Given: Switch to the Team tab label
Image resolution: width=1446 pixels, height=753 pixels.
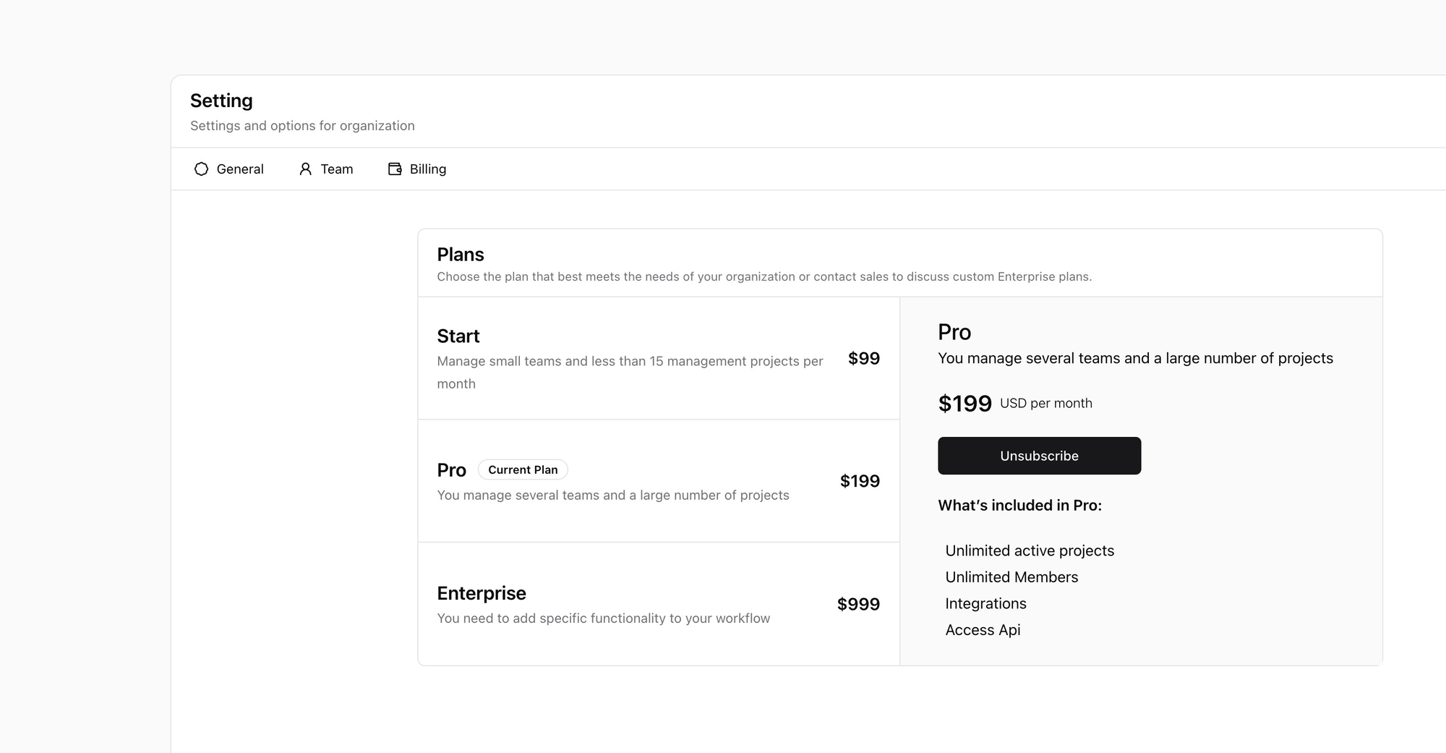Looking at the screenshot, I should (x=337, y=169).
